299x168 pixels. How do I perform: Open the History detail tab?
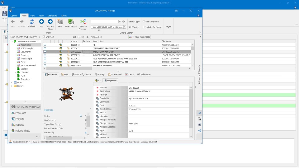100,74
